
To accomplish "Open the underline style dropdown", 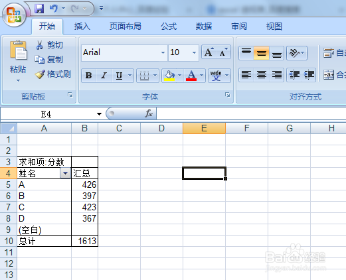I will tap(130, 76).
